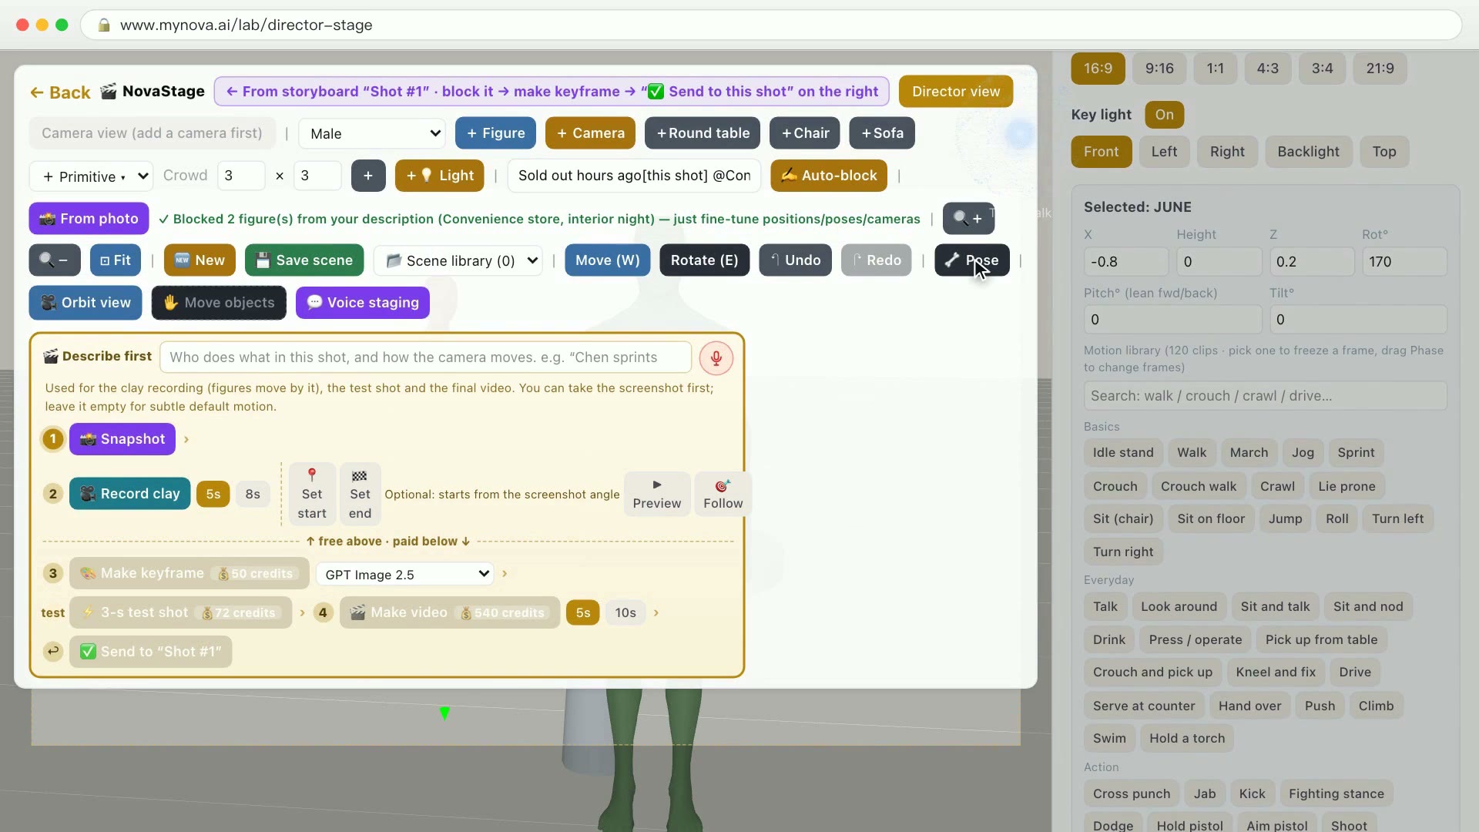Open GPT Image 2.5 model dropdown
The image size is (1479, 832).
pos(405,574)
